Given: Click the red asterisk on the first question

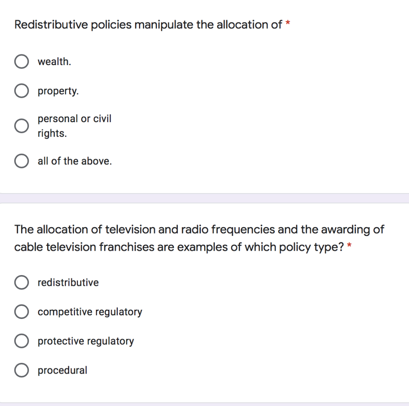Looking at the screenshot, I should (x=287, y=23).
